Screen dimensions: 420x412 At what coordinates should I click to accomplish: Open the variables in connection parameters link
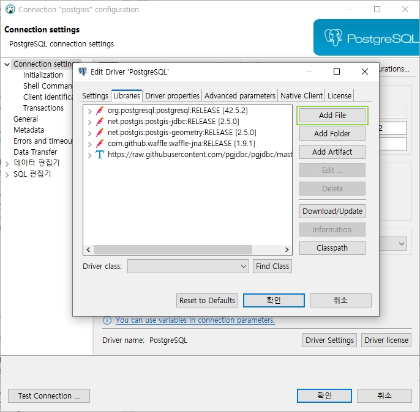[195, 320]
